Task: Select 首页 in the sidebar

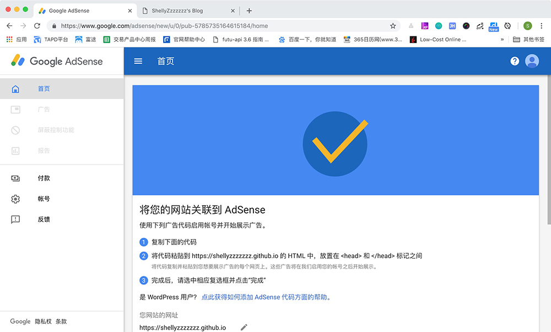Action: click(62, 89)
